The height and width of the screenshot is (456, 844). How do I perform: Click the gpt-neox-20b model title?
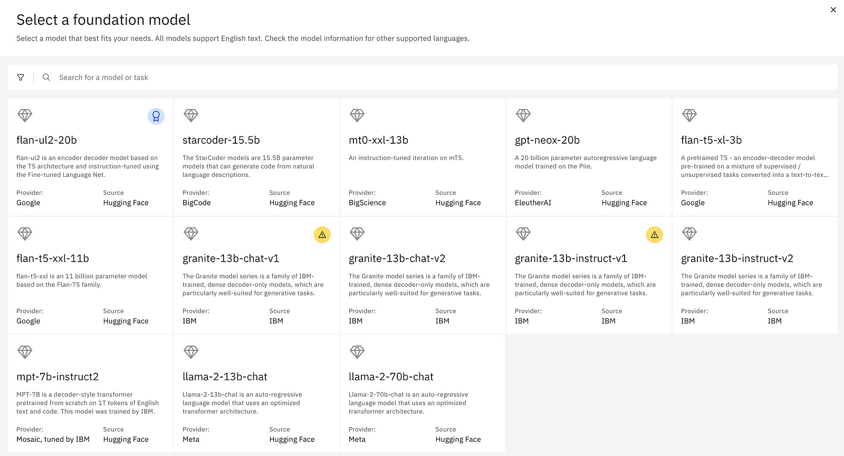[x=547, y=140]
